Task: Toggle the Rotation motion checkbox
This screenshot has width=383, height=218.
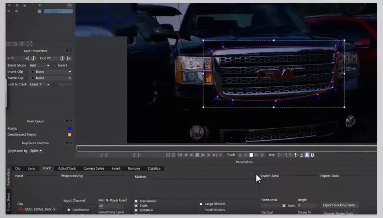Action: (x=136, y=210)
